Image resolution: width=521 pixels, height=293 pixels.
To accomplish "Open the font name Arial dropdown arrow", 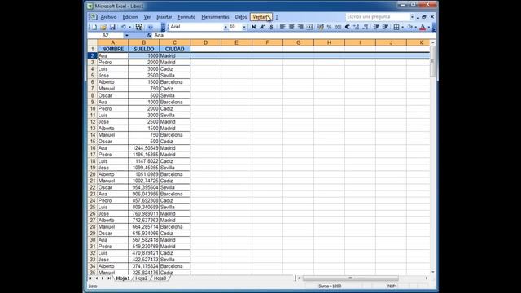I will [x=225, y=27].
